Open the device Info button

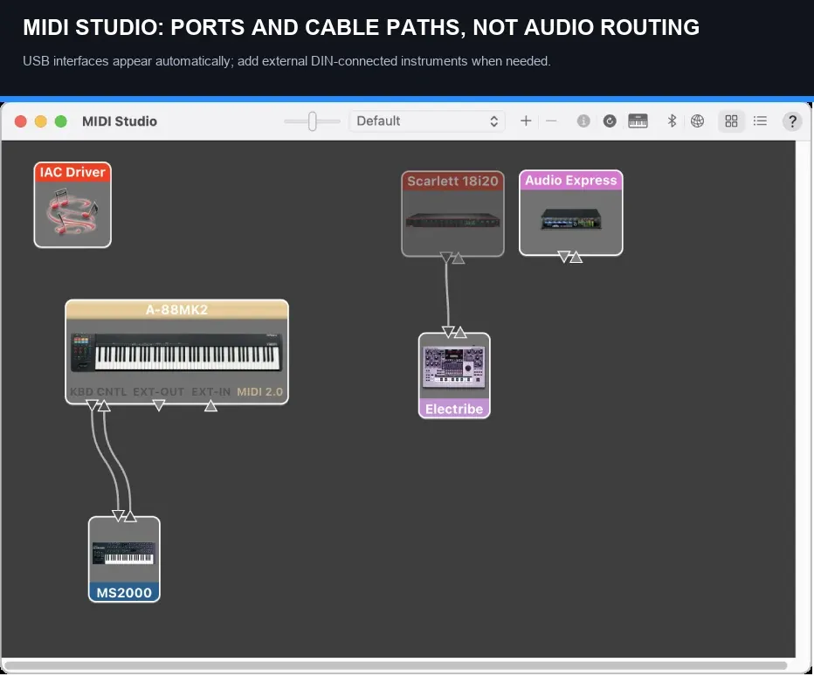coord(583,121)
